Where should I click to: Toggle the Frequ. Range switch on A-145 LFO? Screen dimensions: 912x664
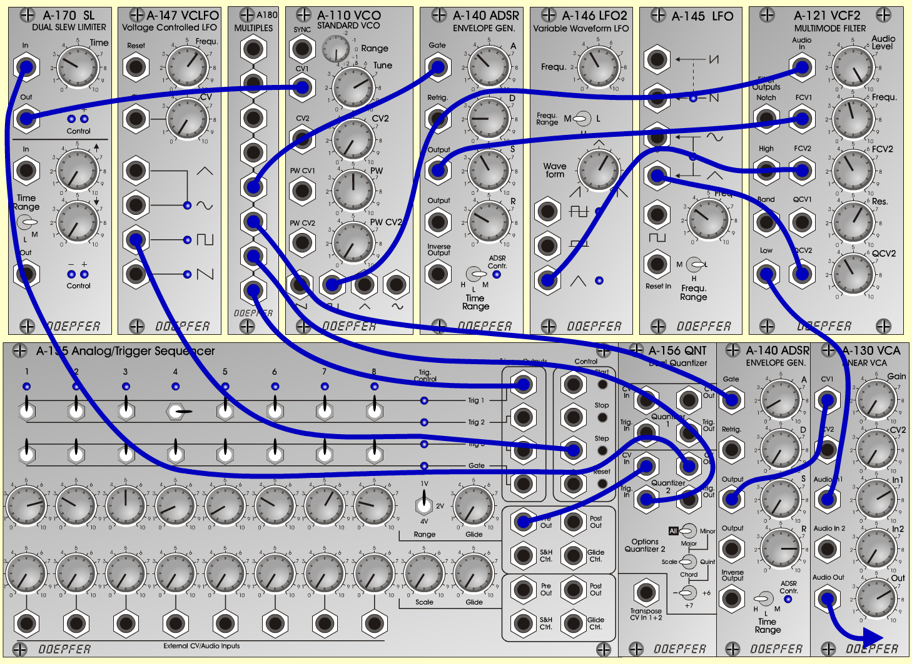tap(694, 264)
